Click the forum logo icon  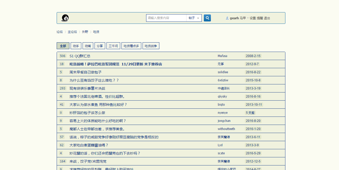pos(65,18)
